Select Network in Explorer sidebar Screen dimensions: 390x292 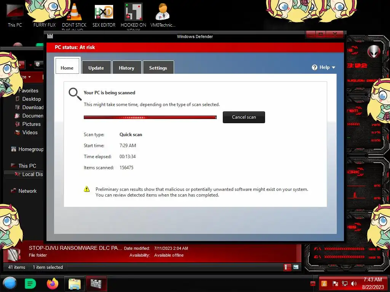point(27,191)
